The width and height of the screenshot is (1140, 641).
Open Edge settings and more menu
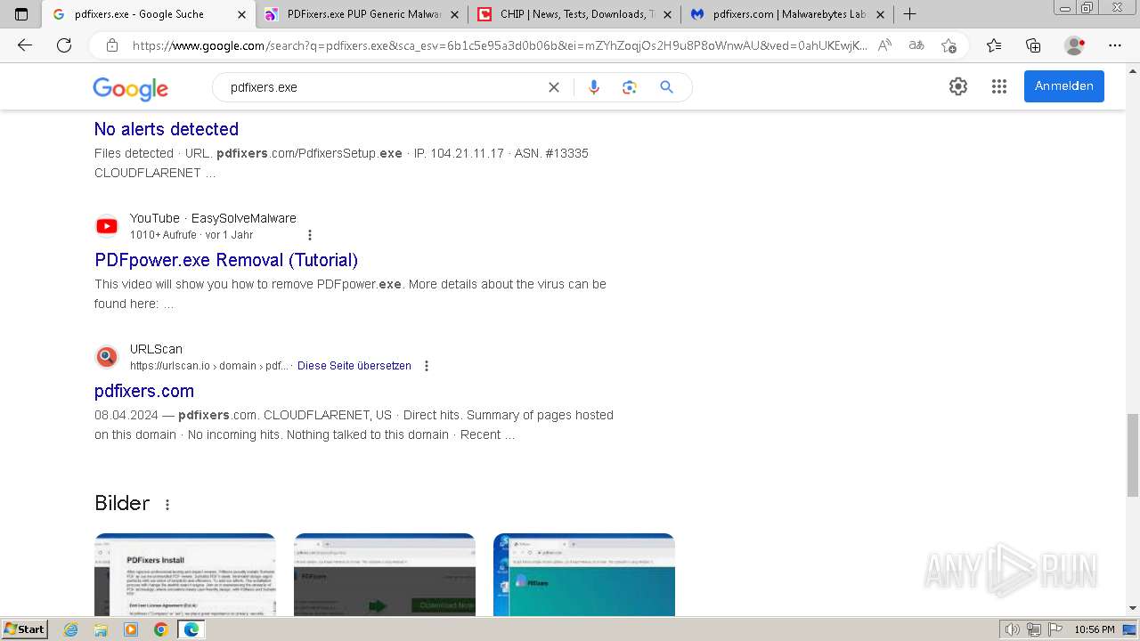(1115, 45)
